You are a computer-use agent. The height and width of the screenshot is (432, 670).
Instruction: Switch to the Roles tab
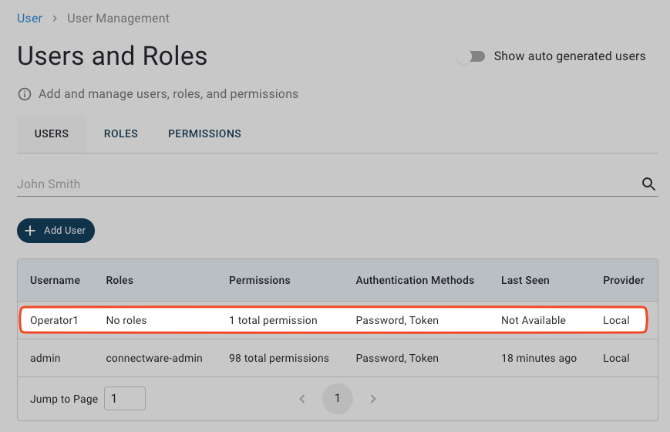(x=121, y=133)
